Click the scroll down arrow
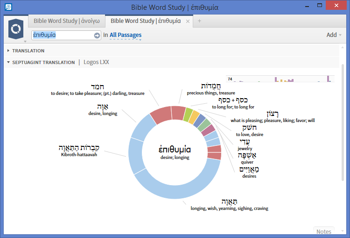This screenshot has width=350, height=238. tap(343, 231)
